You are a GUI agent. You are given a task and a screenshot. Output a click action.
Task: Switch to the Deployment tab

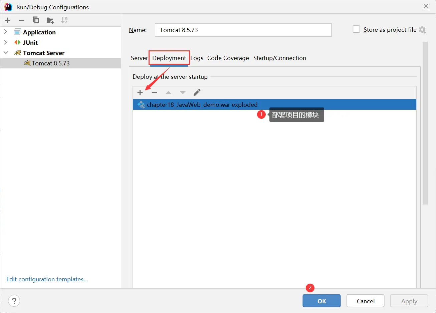click(169, 58)
